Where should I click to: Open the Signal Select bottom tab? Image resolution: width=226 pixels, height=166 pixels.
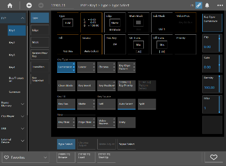(x=126, y=144)
